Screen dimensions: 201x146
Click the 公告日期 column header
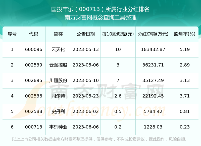[x=86, y=34]
